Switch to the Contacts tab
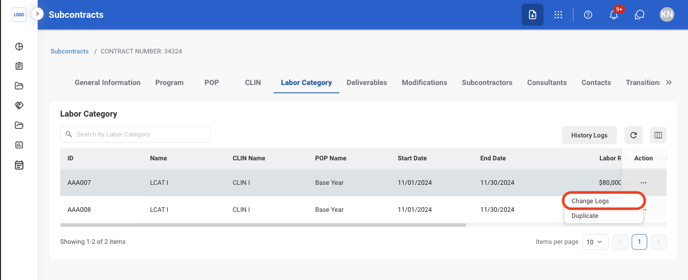Screen dimensions: 688x280 pos(596,82)
